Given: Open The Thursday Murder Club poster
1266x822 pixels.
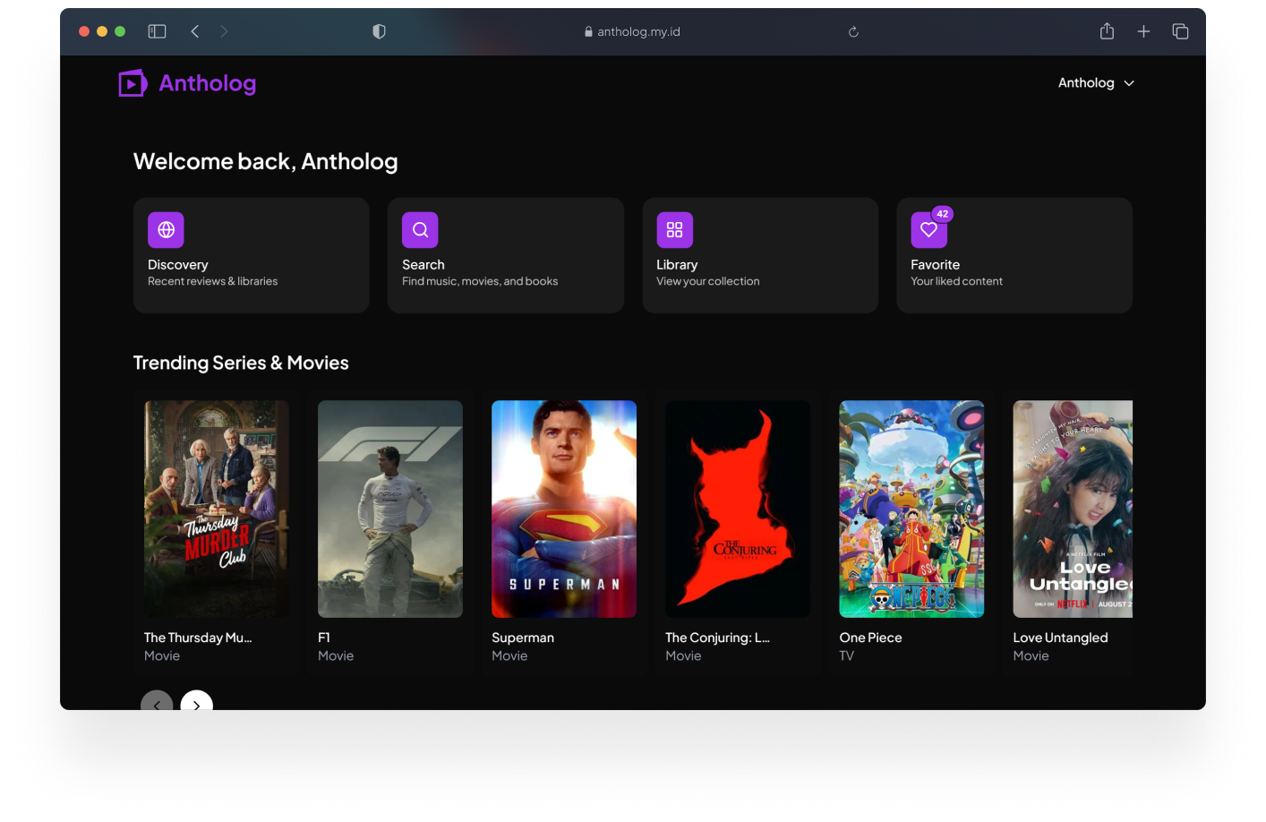Looking at the screenshot, I should tap(217, 509).
